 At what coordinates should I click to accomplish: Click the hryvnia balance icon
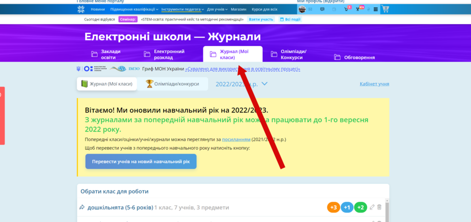pos(369,9)
